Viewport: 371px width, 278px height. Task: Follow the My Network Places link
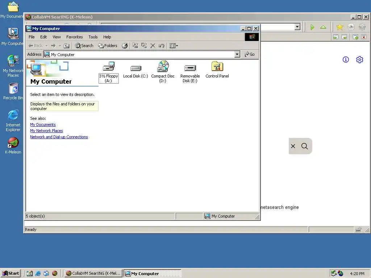pyautogui.click(x=46, y=131)
